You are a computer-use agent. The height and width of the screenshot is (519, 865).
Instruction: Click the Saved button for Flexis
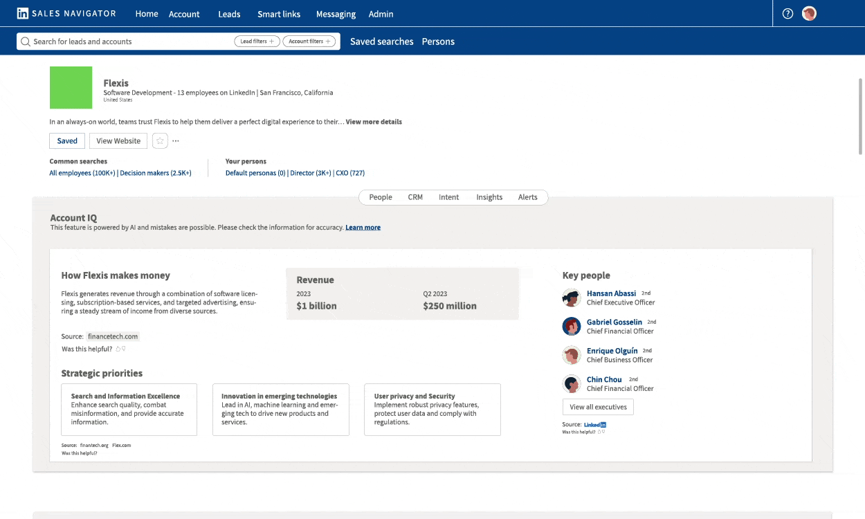click(x=67, y=140)
